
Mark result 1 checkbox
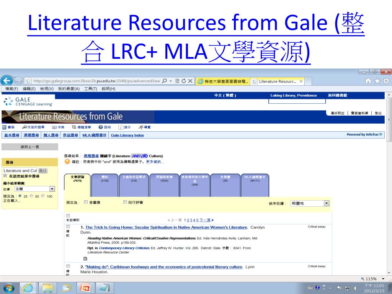tap(68, 227)
